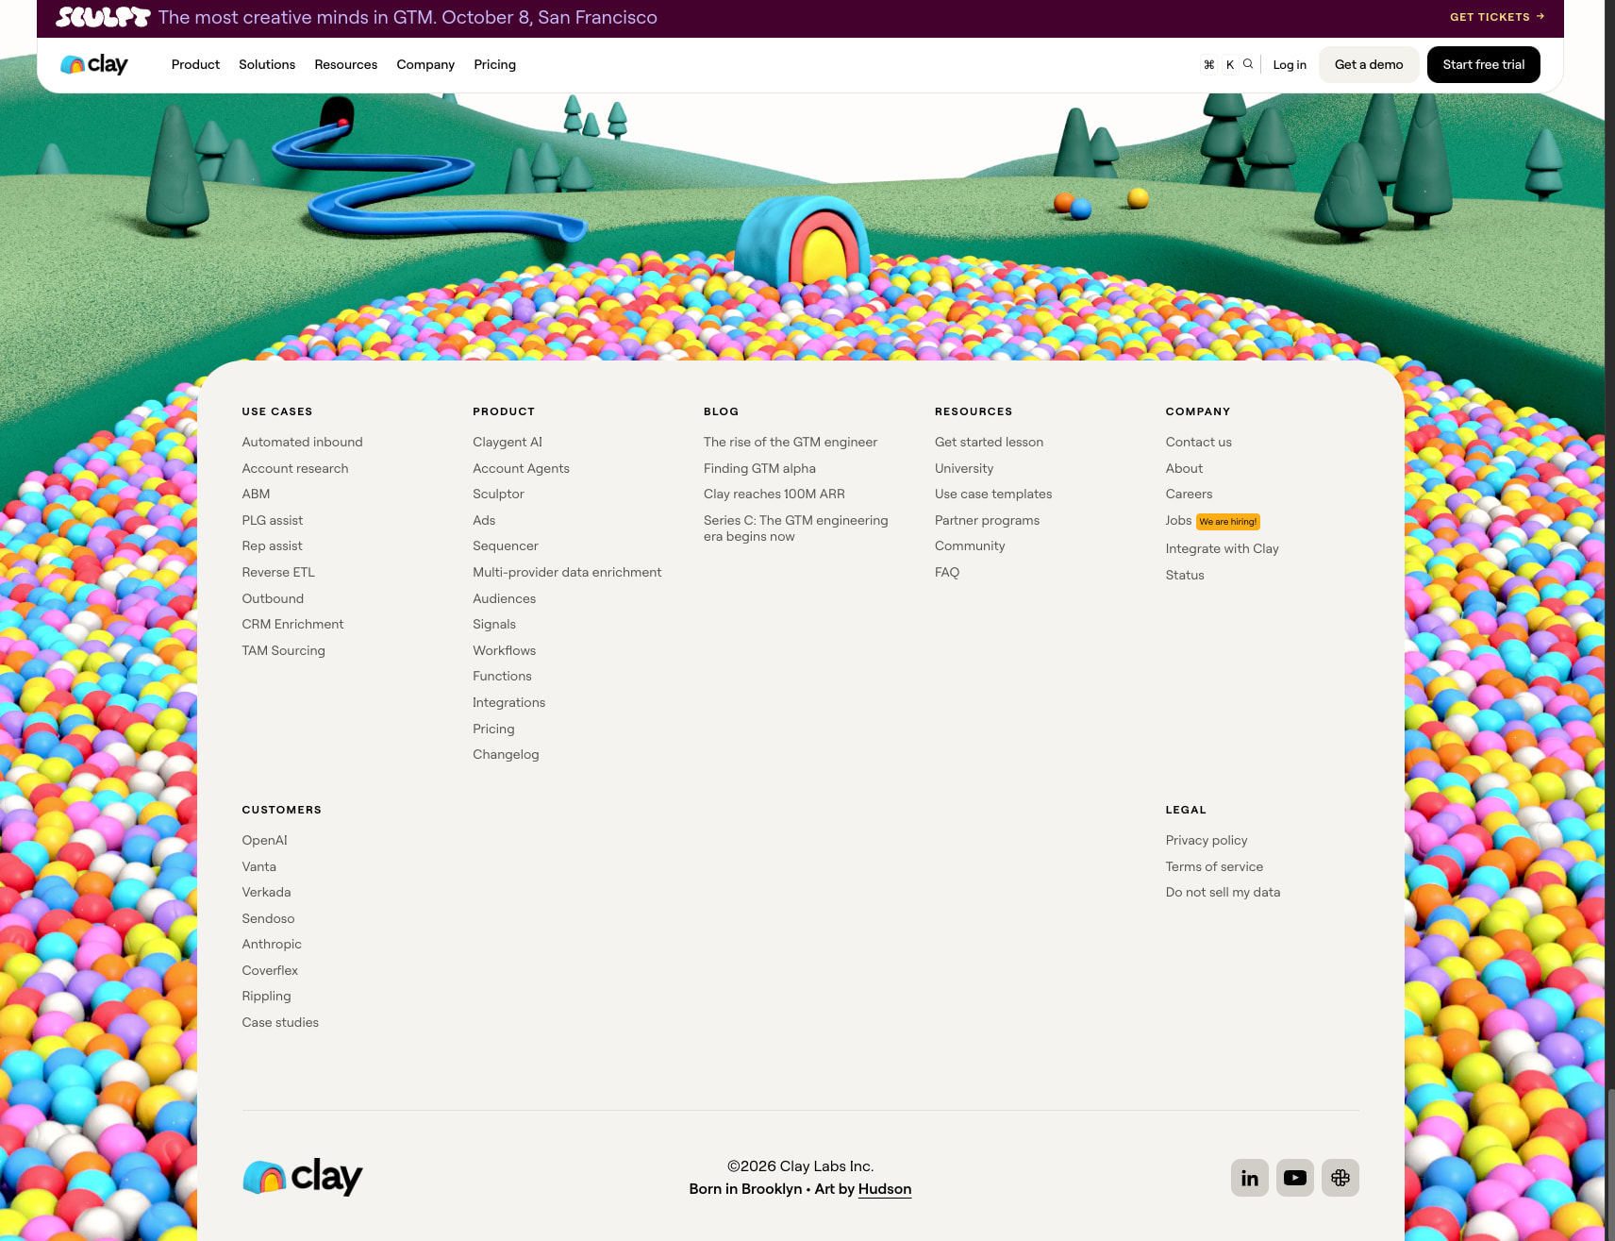Click the Sculpt logo in the banner
This screenshot has height=1241, width=1615.
pos(103,17)
